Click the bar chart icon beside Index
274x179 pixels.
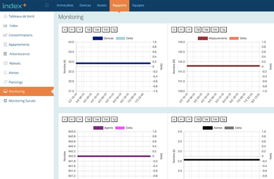point(5,26)
